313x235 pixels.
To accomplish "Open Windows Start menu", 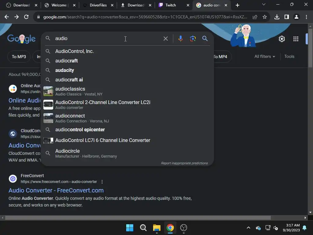I will click(130, 228).
